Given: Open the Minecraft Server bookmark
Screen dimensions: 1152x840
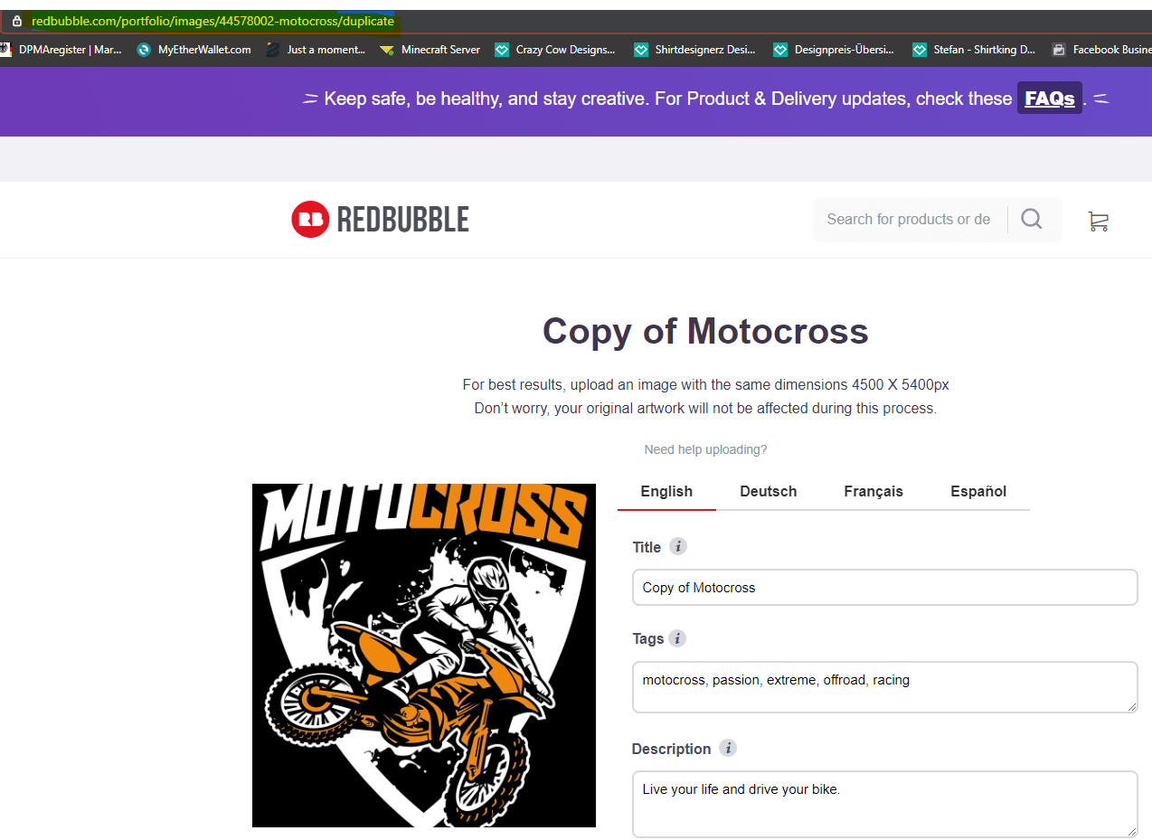Looking at the screenshot, I should (430, 50).
